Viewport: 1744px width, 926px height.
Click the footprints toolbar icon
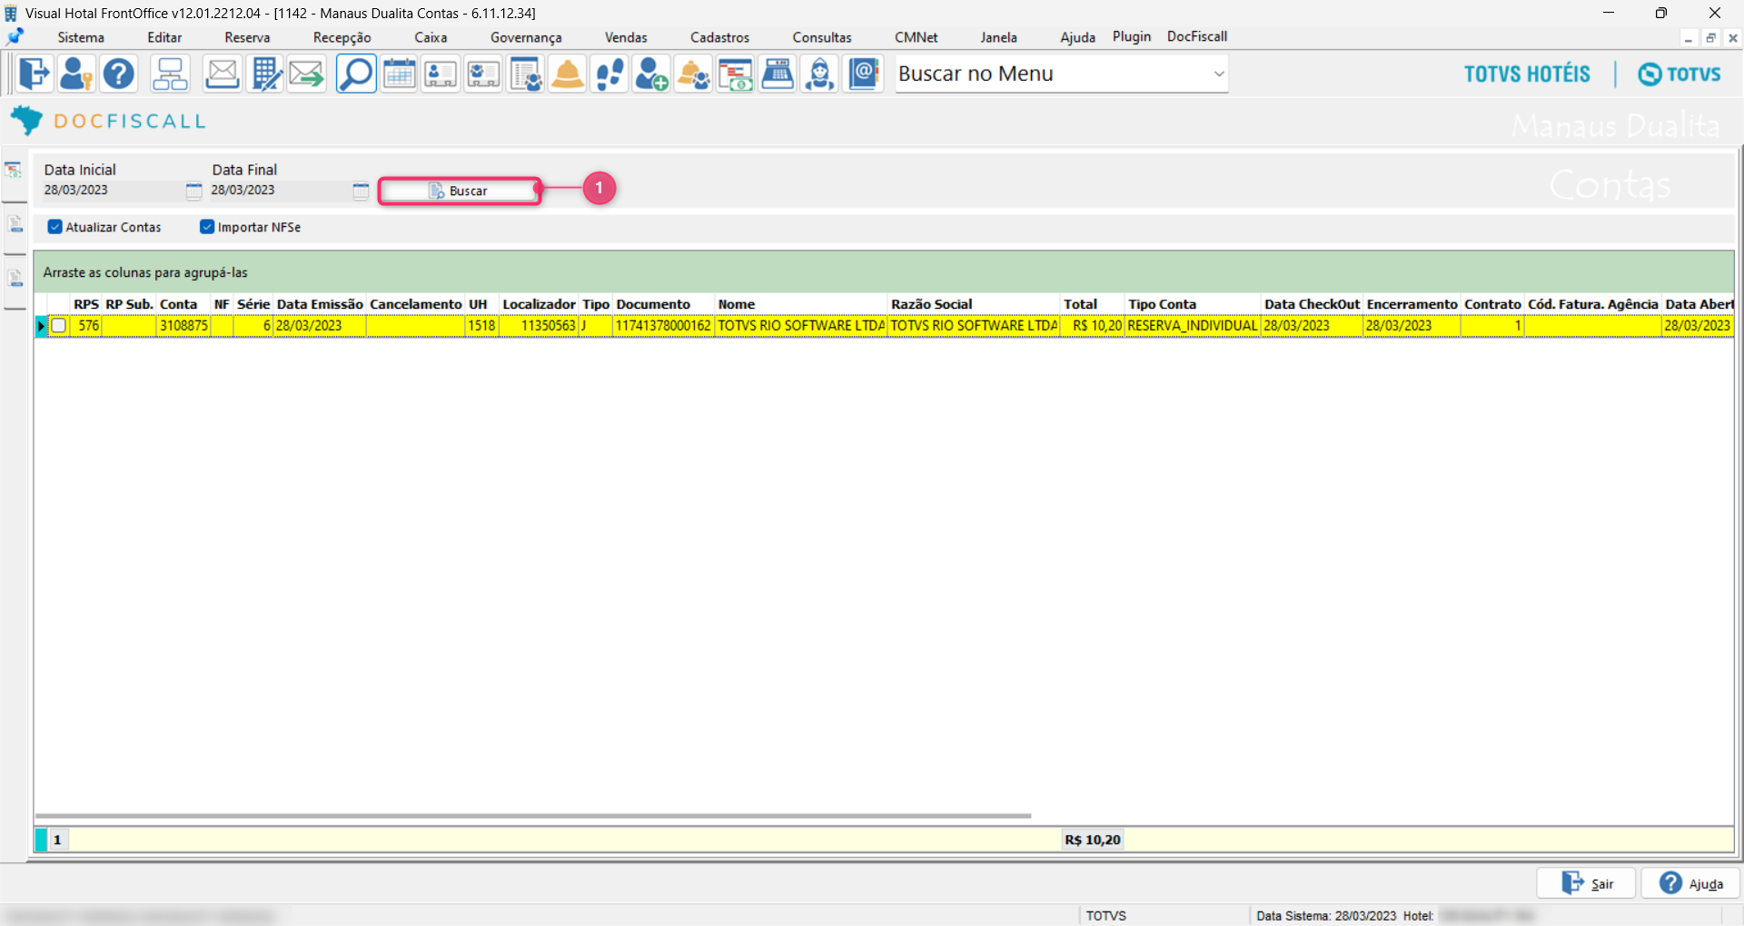point(609,74)
